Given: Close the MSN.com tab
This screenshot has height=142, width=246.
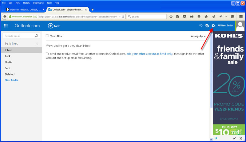Looking at the screenshot, I should 43,10.
